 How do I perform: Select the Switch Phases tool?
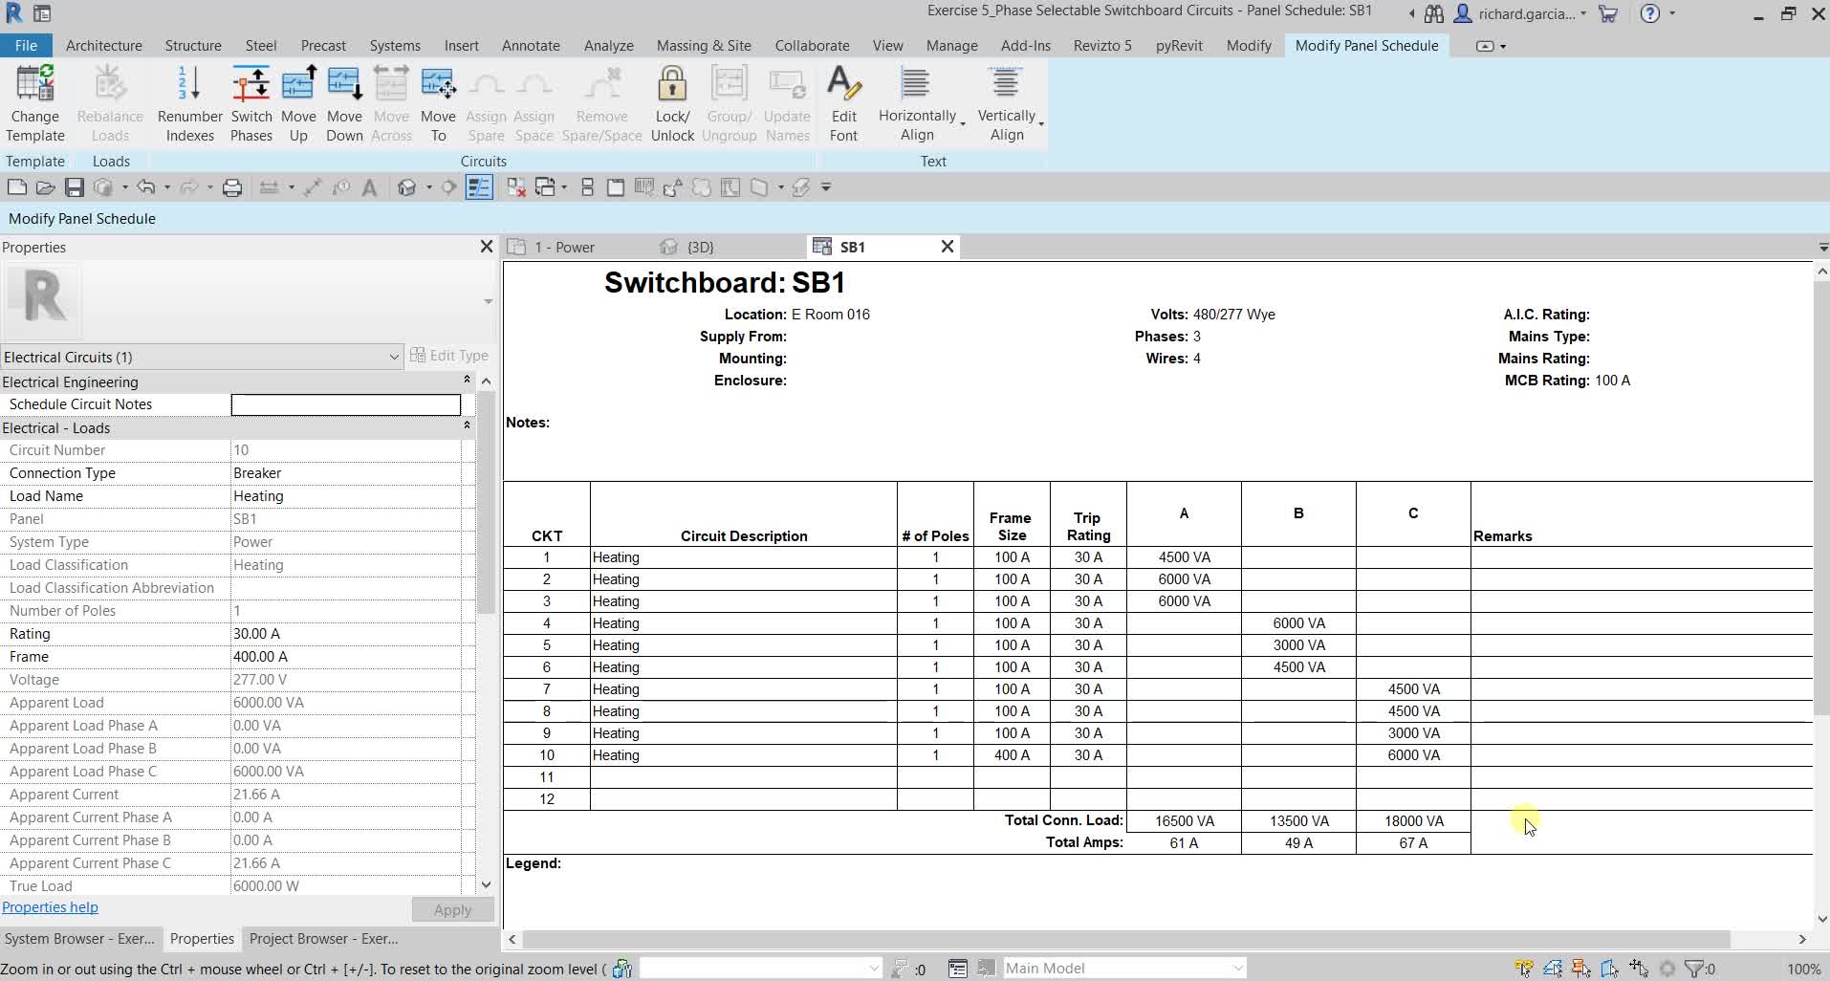(251, 99)
